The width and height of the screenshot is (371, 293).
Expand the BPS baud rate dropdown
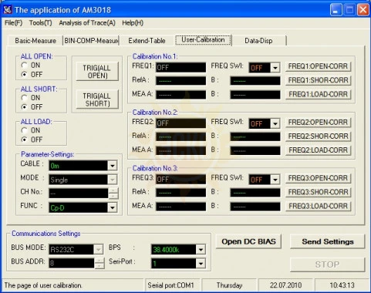click(x=201, y=249)
